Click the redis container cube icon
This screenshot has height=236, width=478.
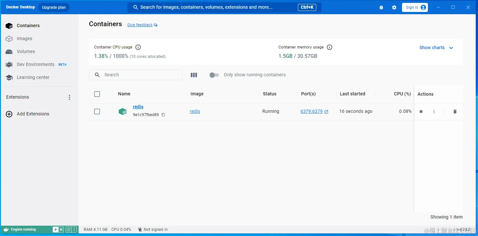(123, 112)
